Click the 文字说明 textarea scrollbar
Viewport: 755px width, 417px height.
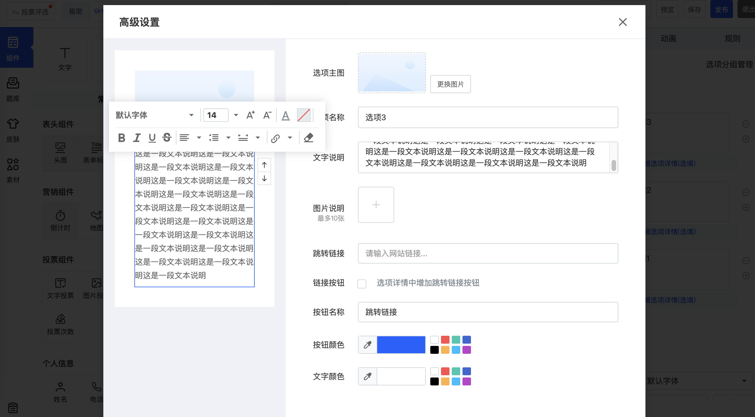(614, 165)
